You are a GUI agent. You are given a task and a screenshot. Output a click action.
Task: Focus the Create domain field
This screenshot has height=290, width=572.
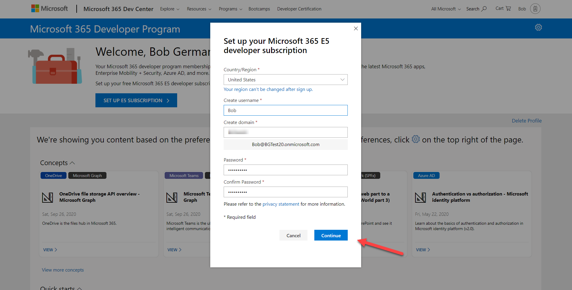[x=286, y=132]
